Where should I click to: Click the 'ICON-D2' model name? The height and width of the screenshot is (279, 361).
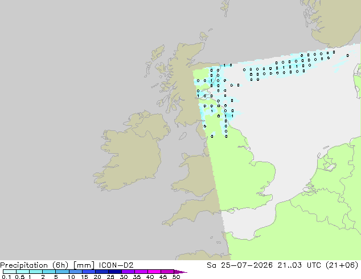tap(116, 265)
